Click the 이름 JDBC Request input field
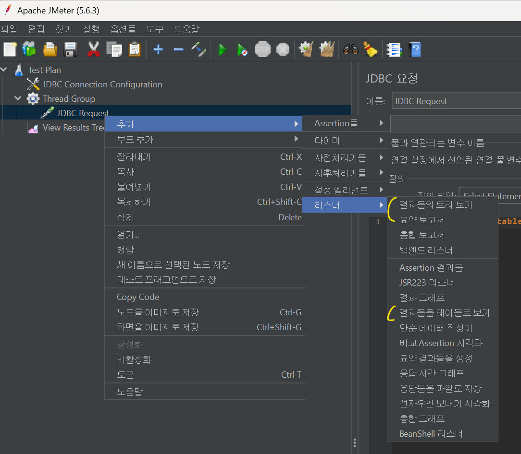The height and width of the screenshot is (454, 521). pos(456,101)
